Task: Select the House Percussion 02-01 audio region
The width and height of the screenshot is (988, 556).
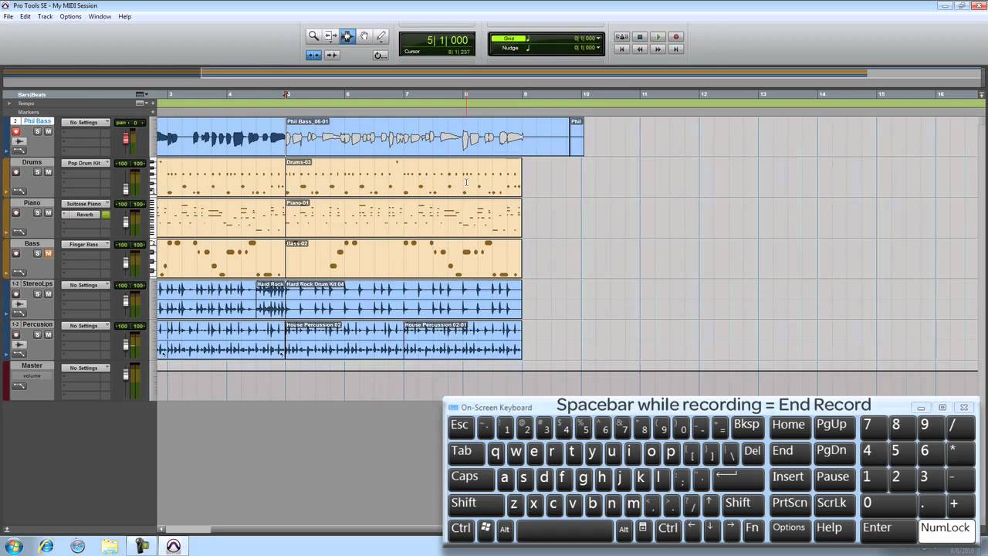Action: click(462, 340)
